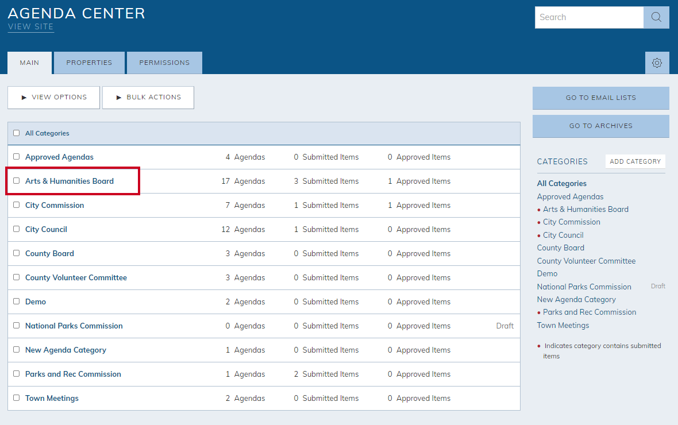Select New Agenda Category in sidebar
This screenshot has width=678, height=425.
(576, 300)
